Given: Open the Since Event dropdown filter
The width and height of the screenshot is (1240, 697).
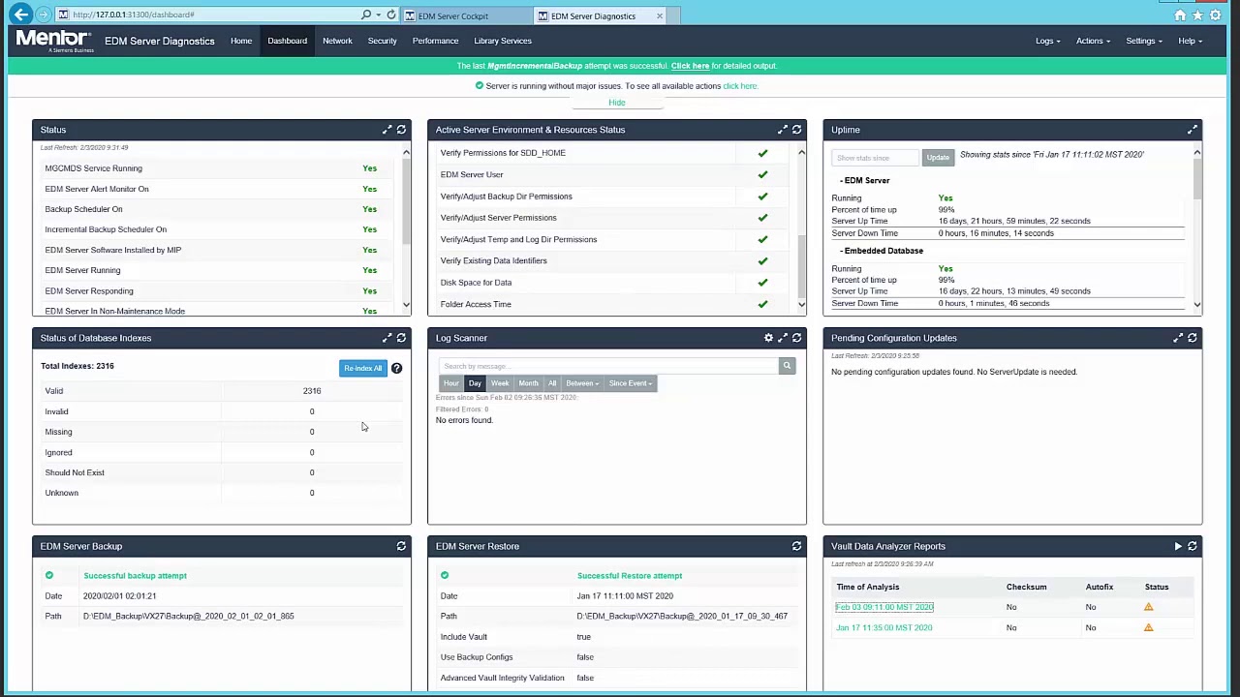Looking at the screenshot, I should pos(632,383).
